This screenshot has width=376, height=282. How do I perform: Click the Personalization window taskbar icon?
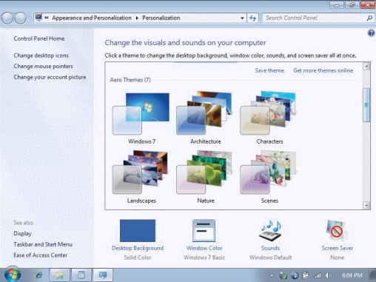pos(103,275)
